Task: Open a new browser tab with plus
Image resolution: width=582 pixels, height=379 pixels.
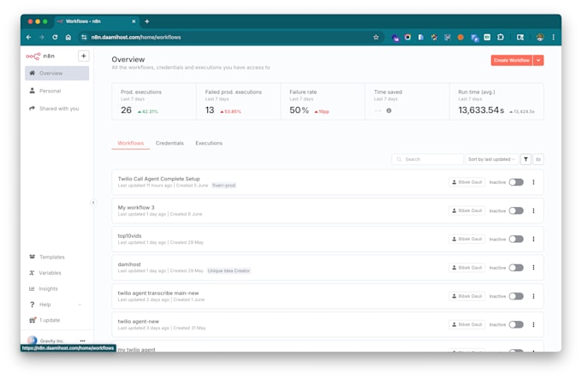Action: [147, 21]
